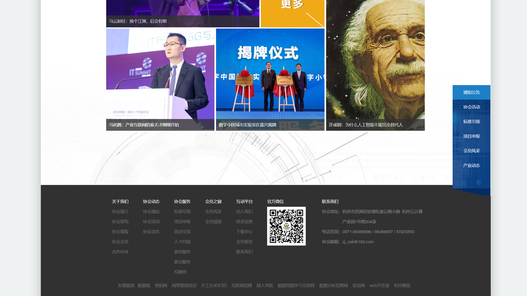
Task: Open 会员风采 in the right sidebar
Action: [x=471, y=151]
